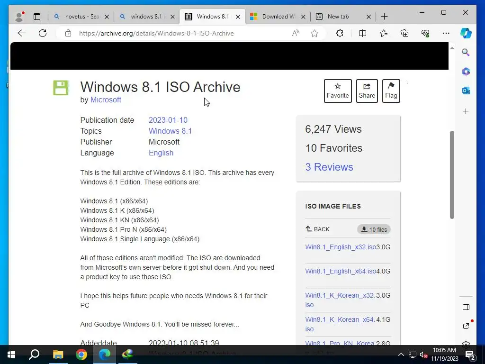Click the scrollbar up arrow
The image size is (485, 364).
[x=452, y=48]
